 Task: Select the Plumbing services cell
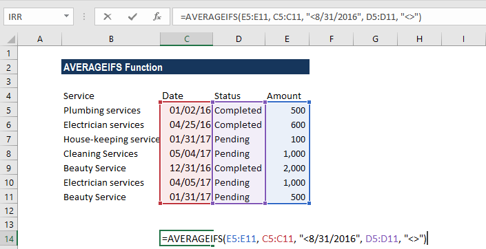[x=111, y=111]
